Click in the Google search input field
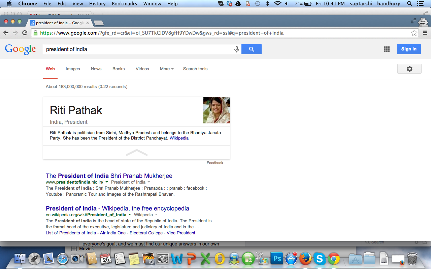 138,49
